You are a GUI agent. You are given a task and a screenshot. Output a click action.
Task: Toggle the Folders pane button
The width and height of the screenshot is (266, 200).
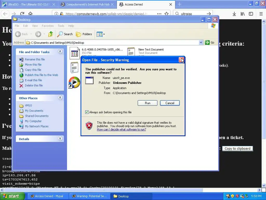[x=84, y=34]
